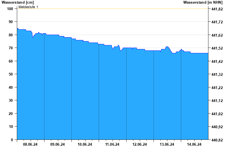Viewport: 225px width, 155px height.
Task: Click the 20 value on left axis
Action: (x=11, y=114)
